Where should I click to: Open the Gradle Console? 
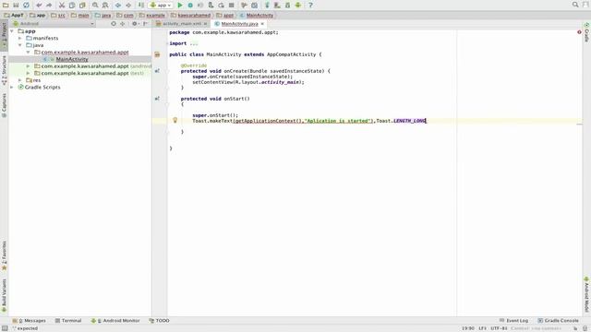558,320
